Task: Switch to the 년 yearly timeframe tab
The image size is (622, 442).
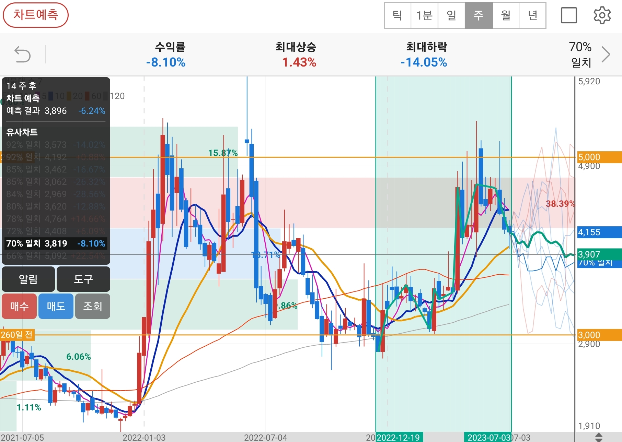Action: [532, 15]
